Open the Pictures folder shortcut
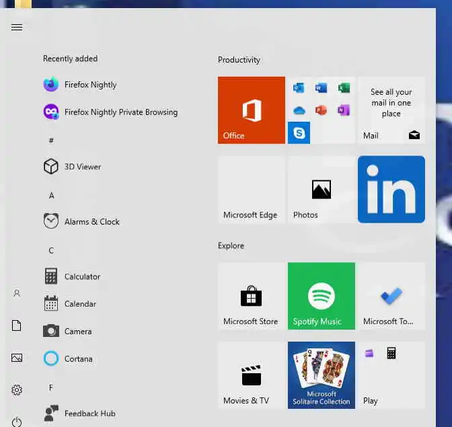Screen dimensions: 452x427 coord(17,358)
